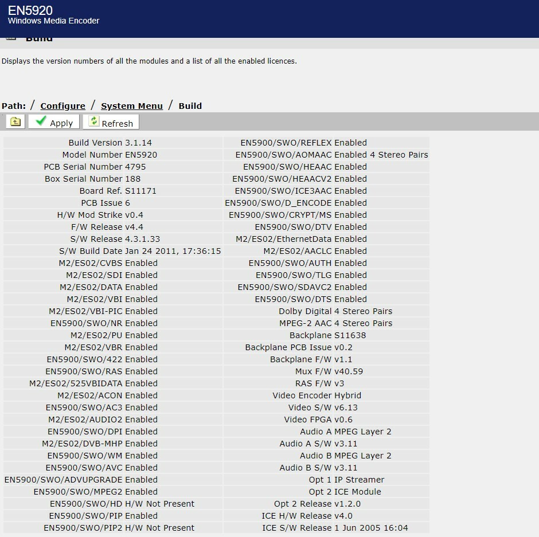Click the Build breadcrumb text
This screenshot has height=537, width=539.
(x=190, y=106)
